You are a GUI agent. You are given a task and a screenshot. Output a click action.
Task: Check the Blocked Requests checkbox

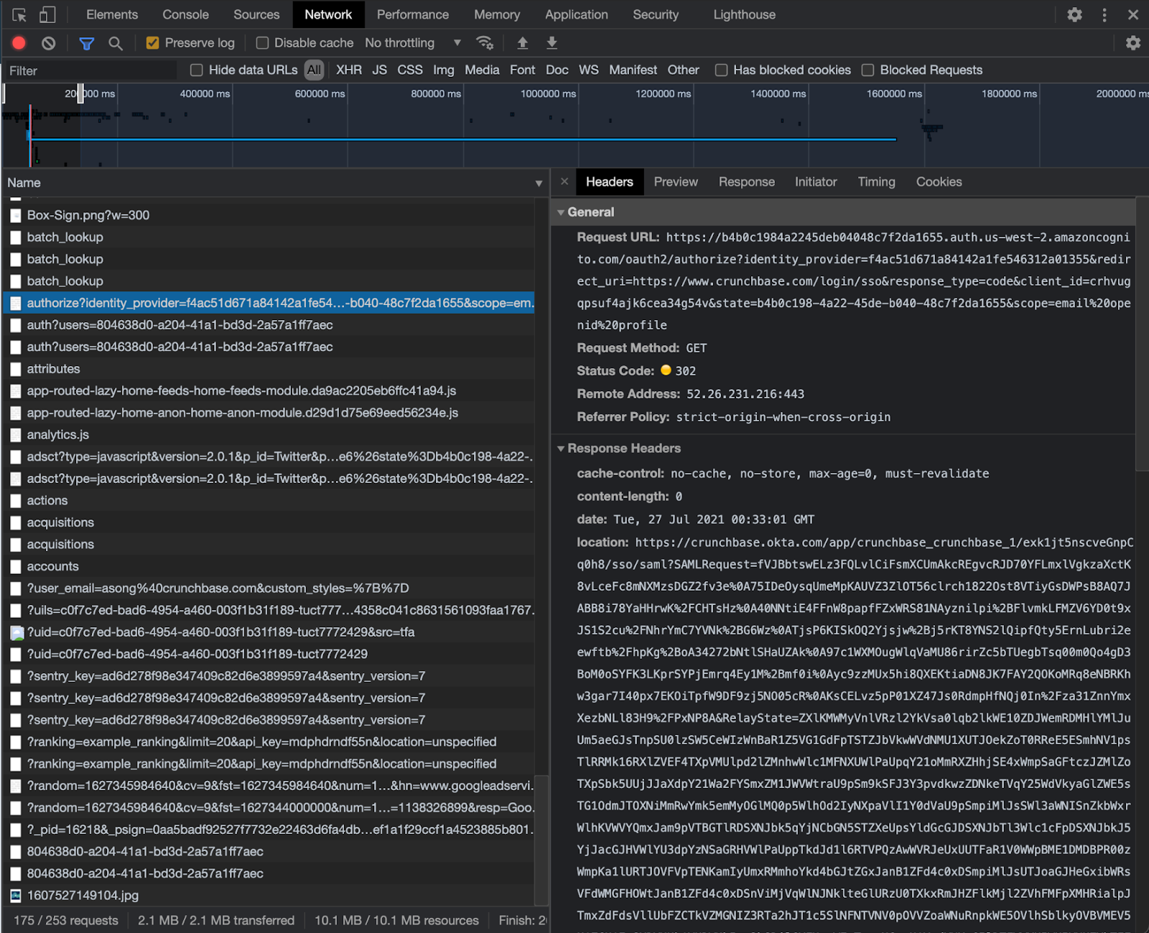pyautogui.click(x=868, y=70)
